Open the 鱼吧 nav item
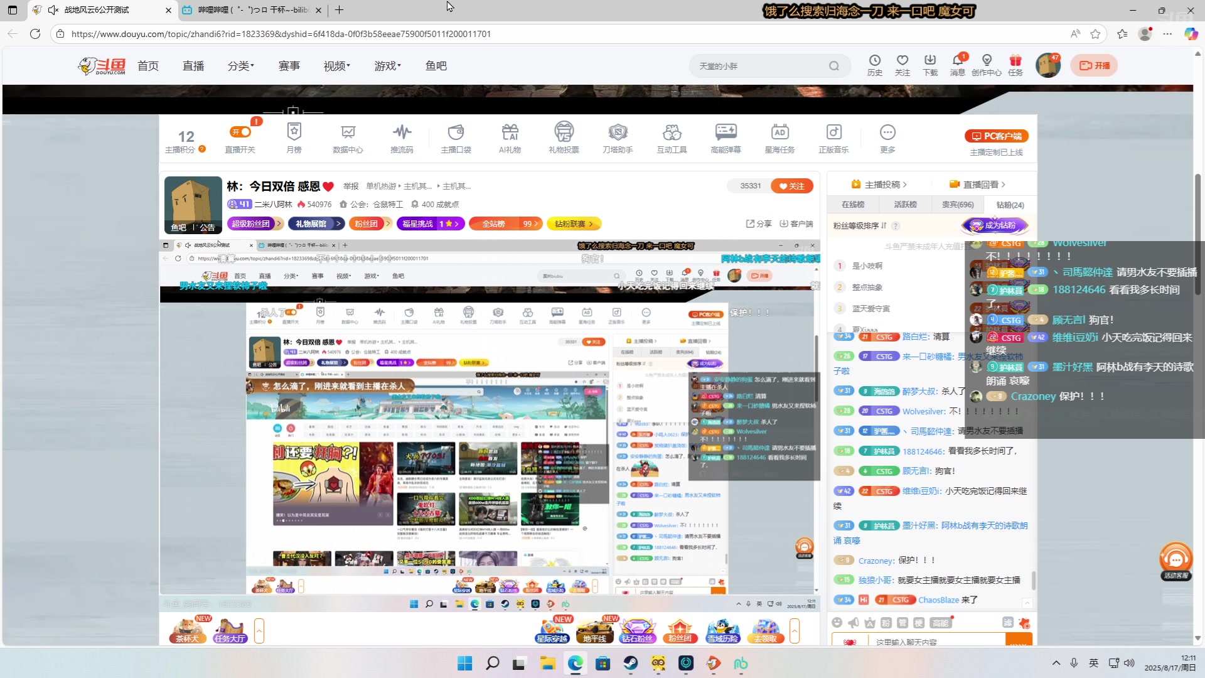The height and width of the screenshot is (678, 1205). click(x=436, y=66)
